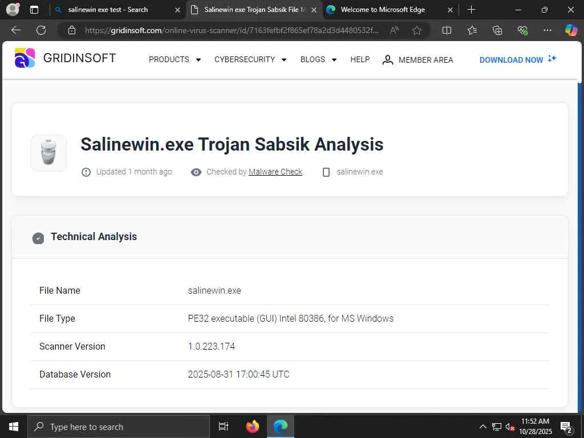Open MEMBER AREA link
The width and height of the screenshot is (584, 438).
tap(425, 60)
